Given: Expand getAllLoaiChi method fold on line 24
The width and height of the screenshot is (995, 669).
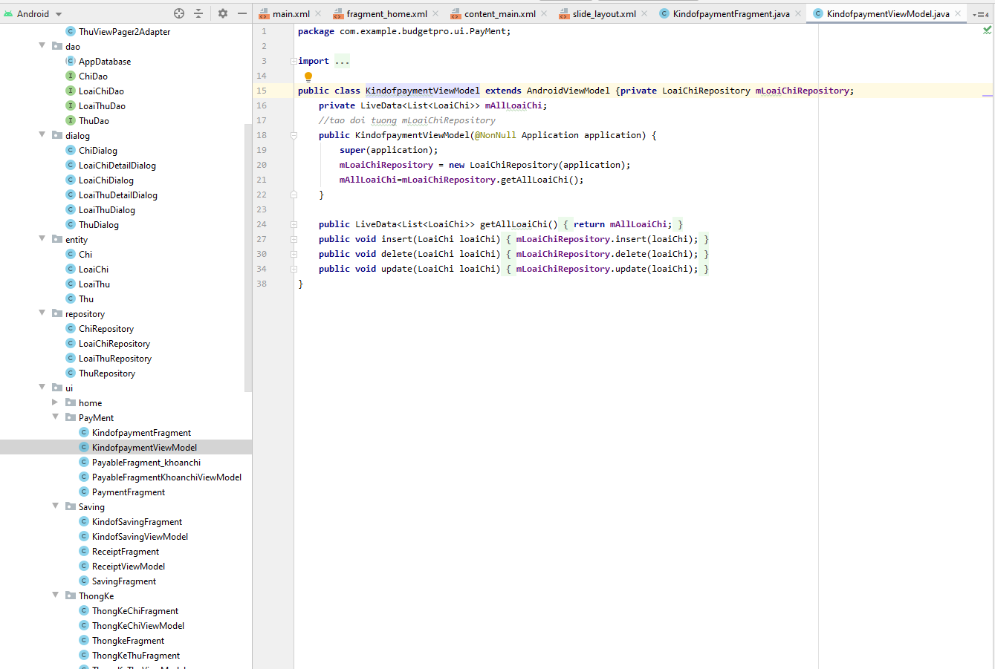Looking at the screenshot, I should pos(294,224).
